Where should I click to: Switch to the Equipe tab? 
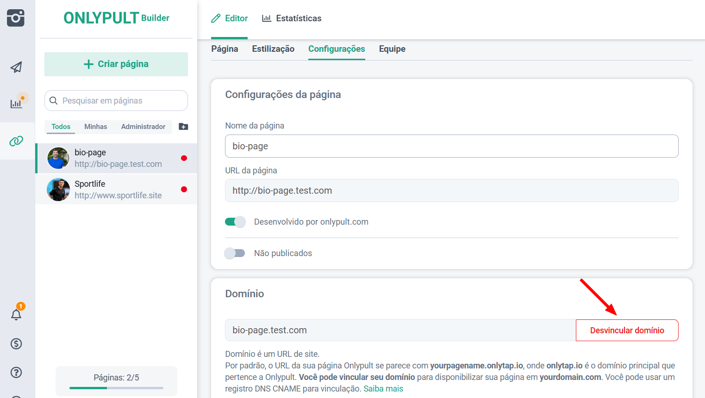click(x=392, y=49)
